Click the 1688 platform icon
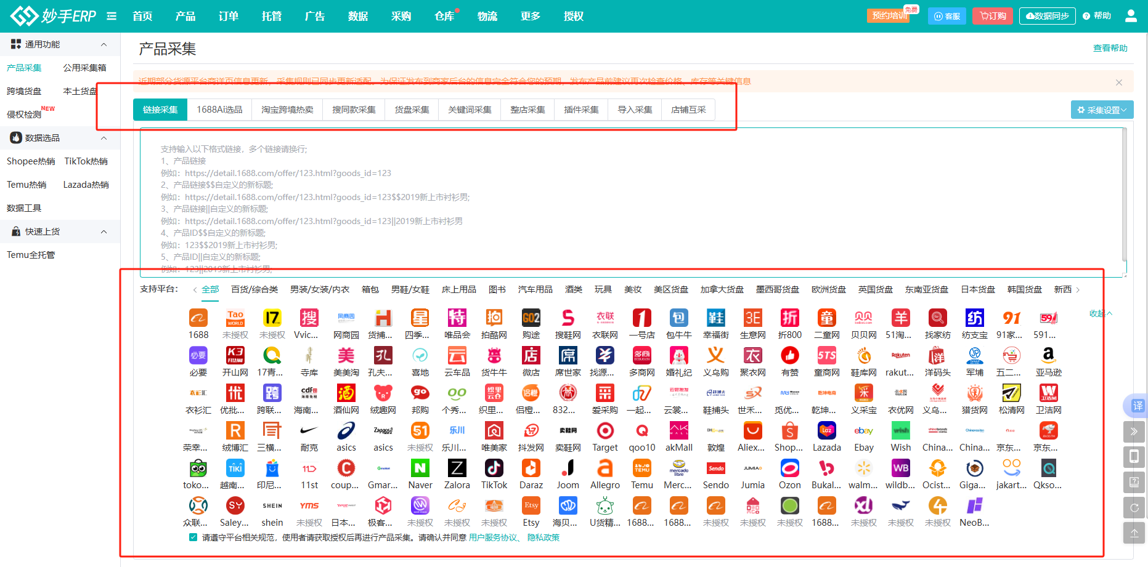Screen dimensions: 1148x567 pos(198,318)
